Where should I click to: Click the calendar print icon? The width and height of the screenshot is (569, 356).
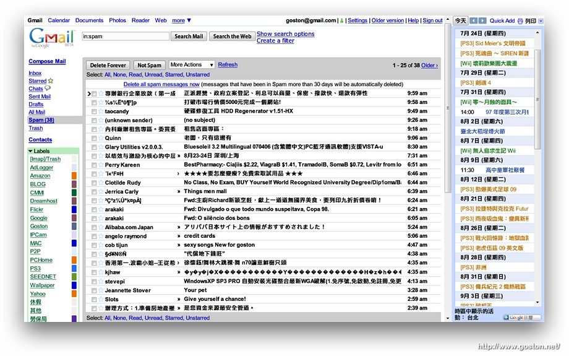(x=520, y=21)
